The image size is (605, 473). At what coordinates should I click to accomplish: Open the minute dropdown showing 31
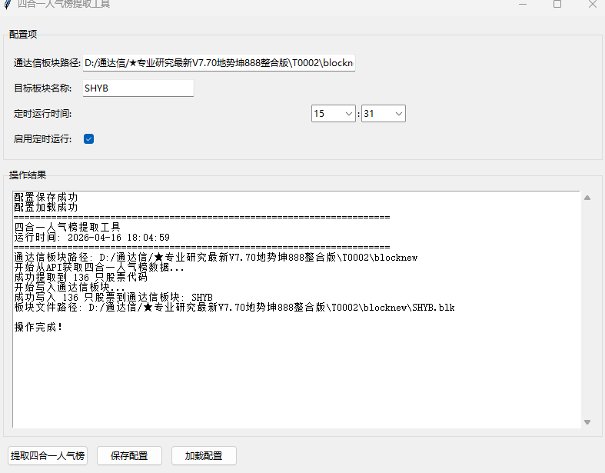click(383, 114)
